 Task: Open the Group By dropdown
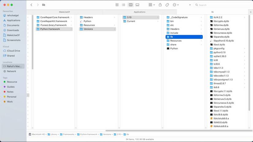pyautogui.click(x=151, y=5)
